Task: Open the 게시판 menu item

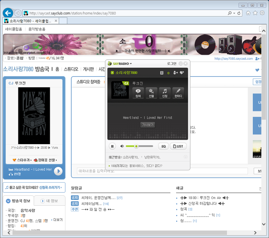Action: tap(88, 69)
